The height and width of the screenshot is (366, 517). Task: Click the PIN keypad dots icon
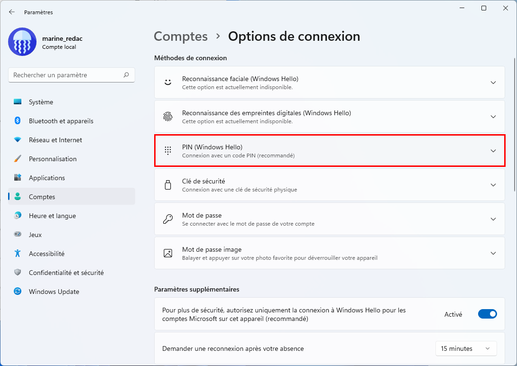(x=168, y=151)
